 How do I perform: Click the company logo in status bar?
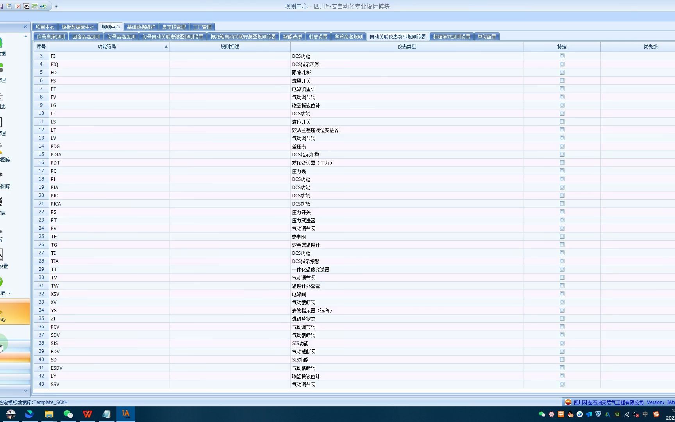click(568, 402)
